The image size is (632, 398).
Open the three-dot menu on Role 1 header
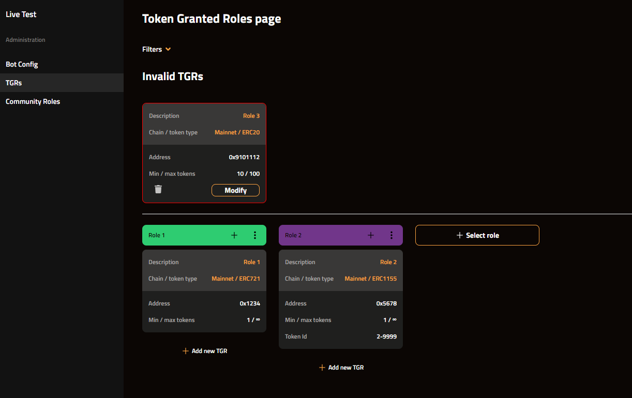pos(254,235)
